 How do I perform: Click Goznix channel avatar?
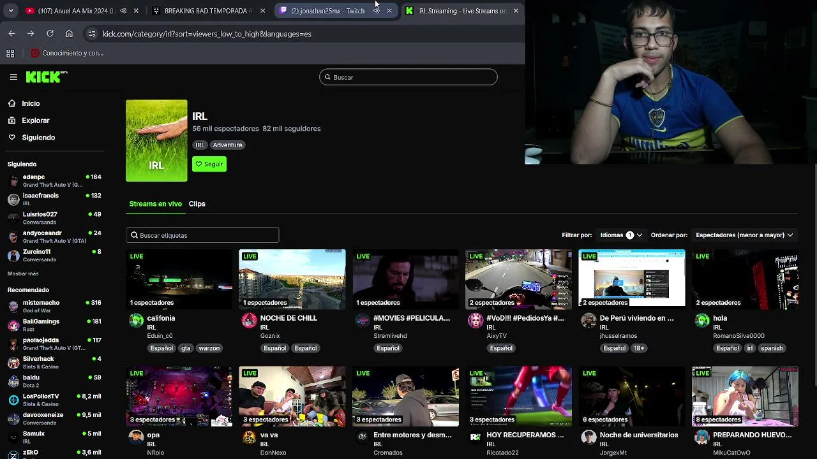coord(249,321)
